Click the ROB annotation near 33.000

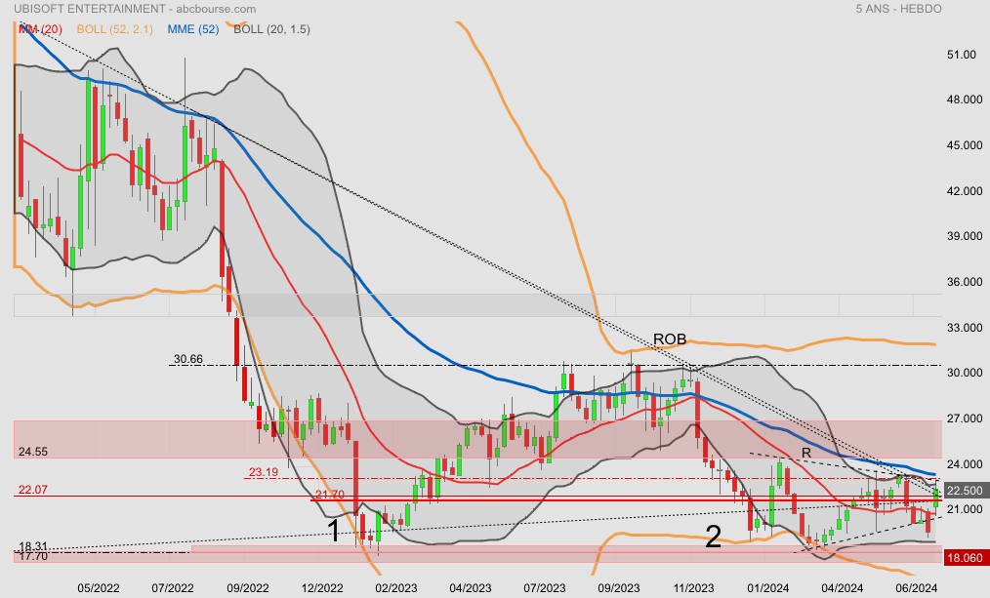point(670,339)
